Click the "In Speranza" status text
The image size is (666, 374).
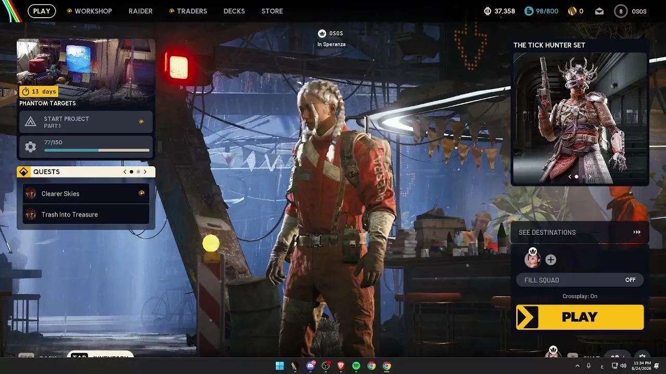[x=331, y=44]
